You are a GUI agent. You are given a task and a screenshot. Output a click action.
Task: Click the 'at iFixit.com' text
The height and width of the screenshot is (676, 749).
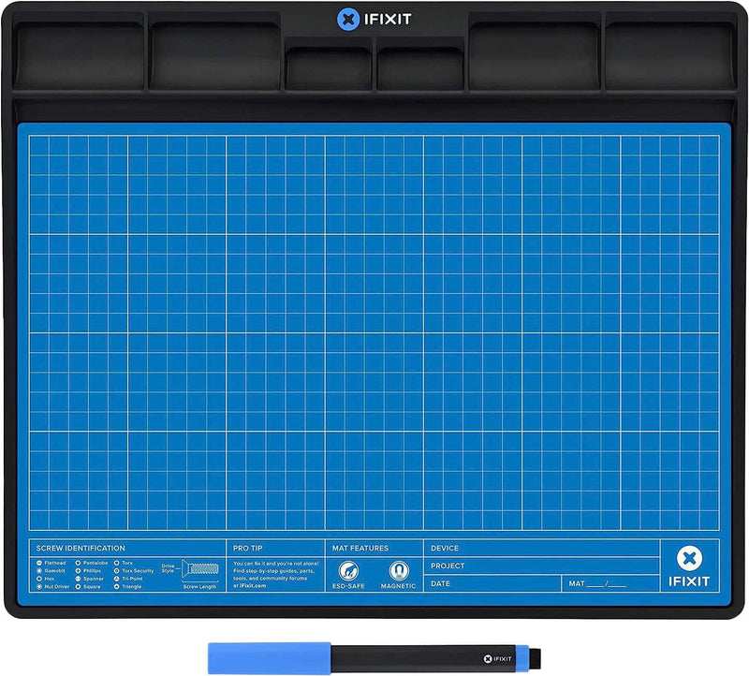249,585
